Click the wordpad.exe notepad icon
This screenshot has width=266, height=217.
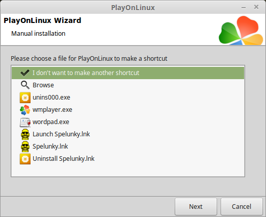(25, 122)
